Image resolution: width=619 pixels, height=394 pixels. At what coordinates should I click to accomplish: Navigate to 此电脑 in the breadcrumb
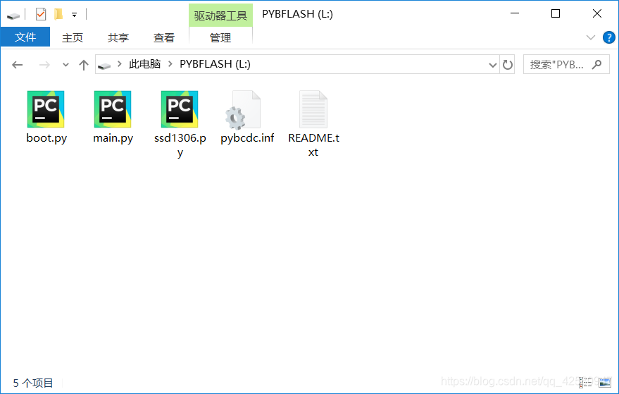coord(145,64)
